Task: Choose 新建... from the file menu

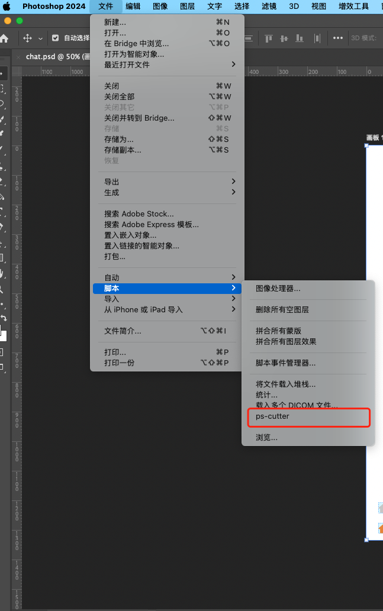Action: (x=167, y=22)
